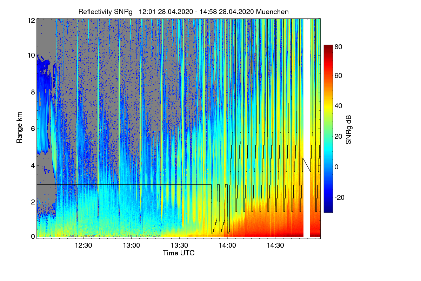Click the "Range km" axis label
This screenshot has height=281, width=421.
pos(19,128)
